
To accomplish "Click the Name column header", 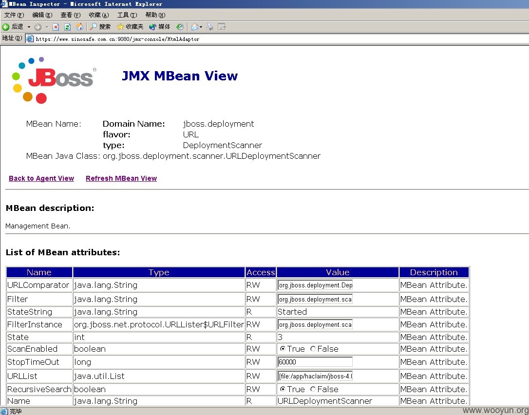I will (39, 272).
